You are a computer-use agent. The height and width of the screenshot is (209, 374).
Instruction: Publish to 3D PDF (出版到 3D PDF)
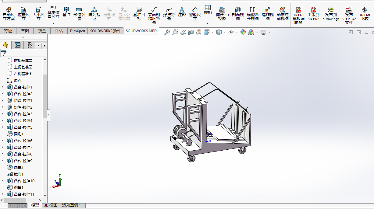313,14
